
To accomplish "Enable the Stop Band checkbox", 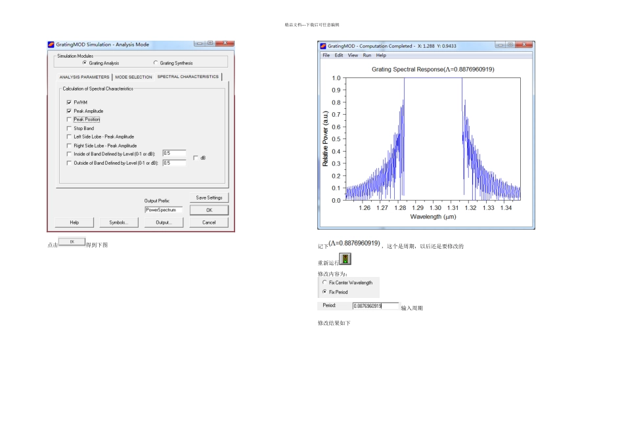I will coord(69,129).
